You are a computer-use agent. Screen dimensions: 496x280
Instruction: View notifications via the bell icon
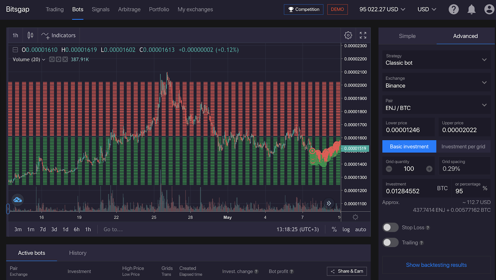(x=472, y=9)
